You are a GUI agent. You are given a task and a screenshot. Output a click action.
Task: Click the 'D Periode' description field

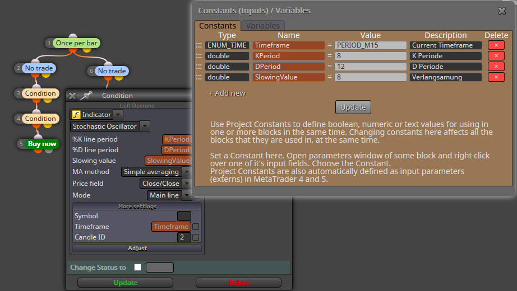tap(446, 66)
